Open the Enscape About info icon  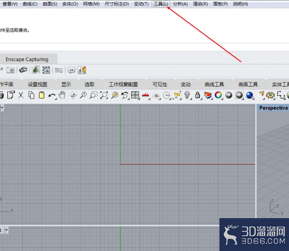tap(82, 70)
